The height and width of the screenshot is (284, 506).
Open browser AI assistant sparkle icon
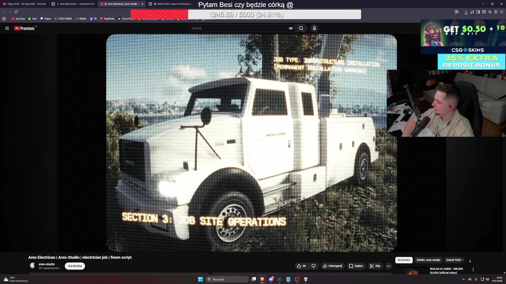(x=489, y=12)
